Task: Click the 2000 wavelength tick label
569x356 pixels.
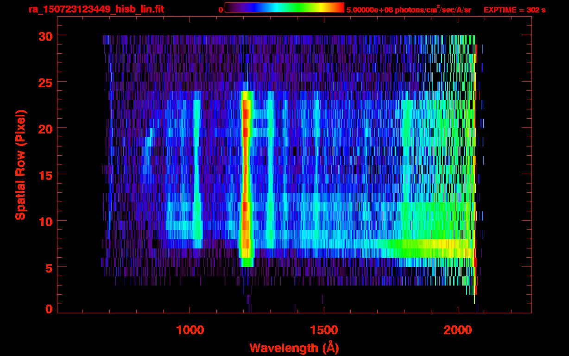Action: coord(458,330)
